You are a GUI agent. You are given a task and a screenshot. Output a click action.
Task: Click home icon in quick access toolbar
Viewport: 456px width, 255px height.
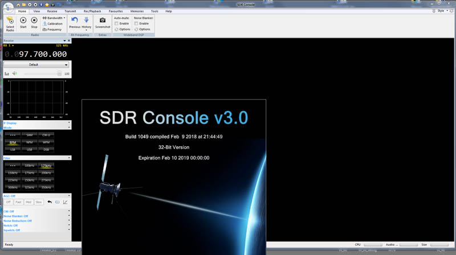click(x=18, y=5)
